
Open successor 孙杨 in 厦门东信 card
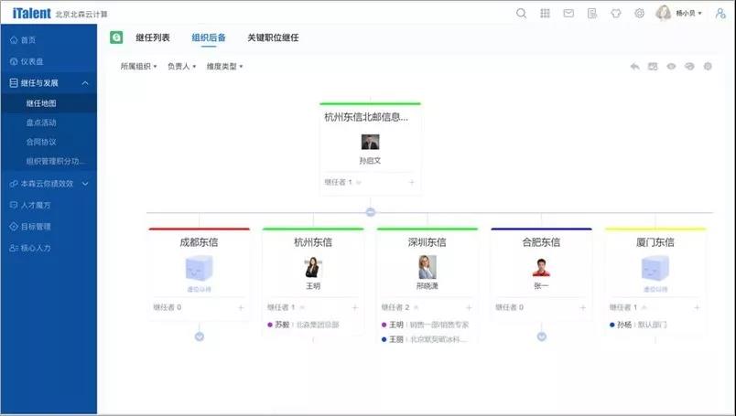(638, 325)
